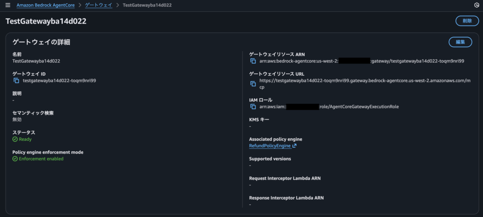Click the external link icon beside RefundPolicyEngine
The width and height of the screenshot is (483, 217).
pos(294,146)
